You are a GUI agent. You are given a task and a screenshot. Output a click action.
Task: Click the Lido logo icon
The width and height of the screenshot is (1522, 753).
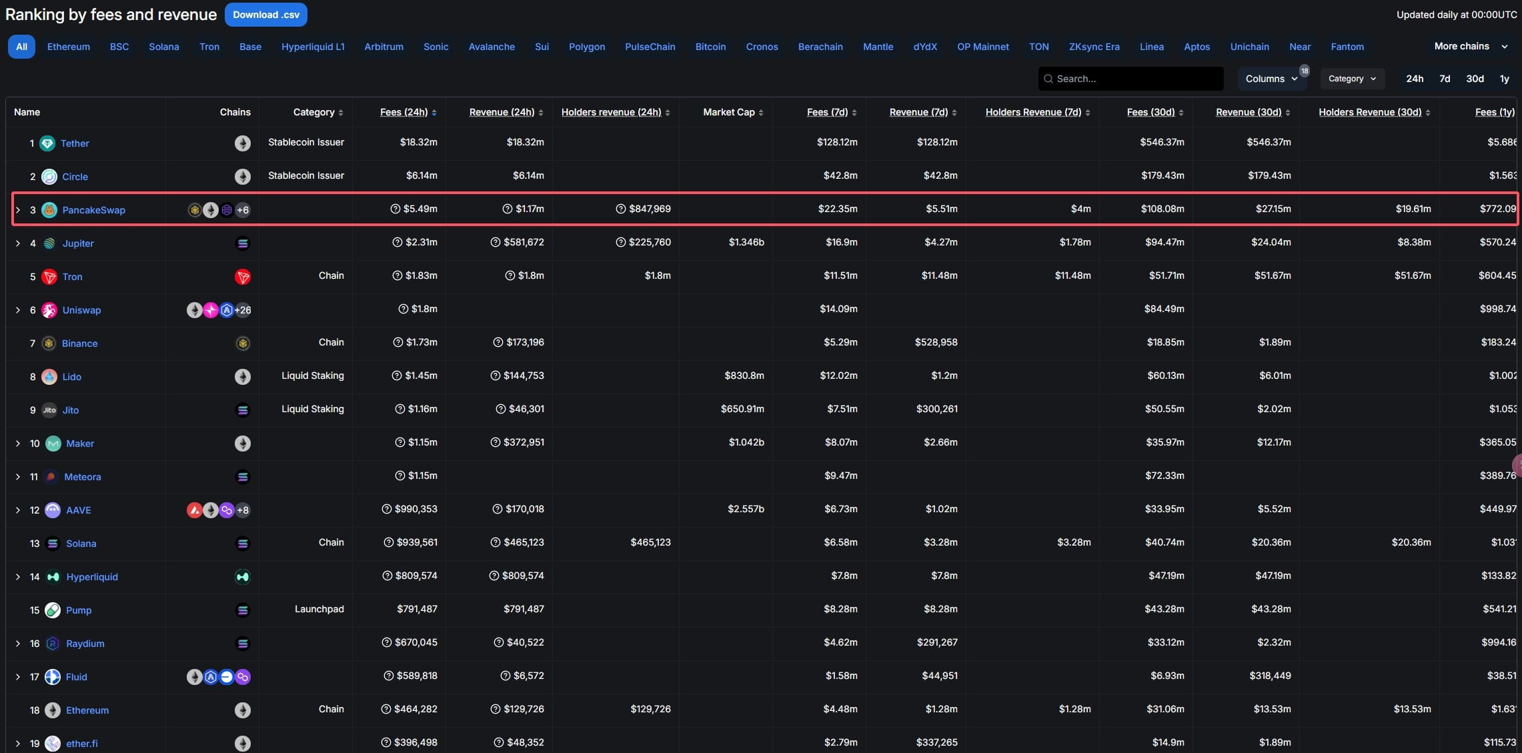[49, 377]
